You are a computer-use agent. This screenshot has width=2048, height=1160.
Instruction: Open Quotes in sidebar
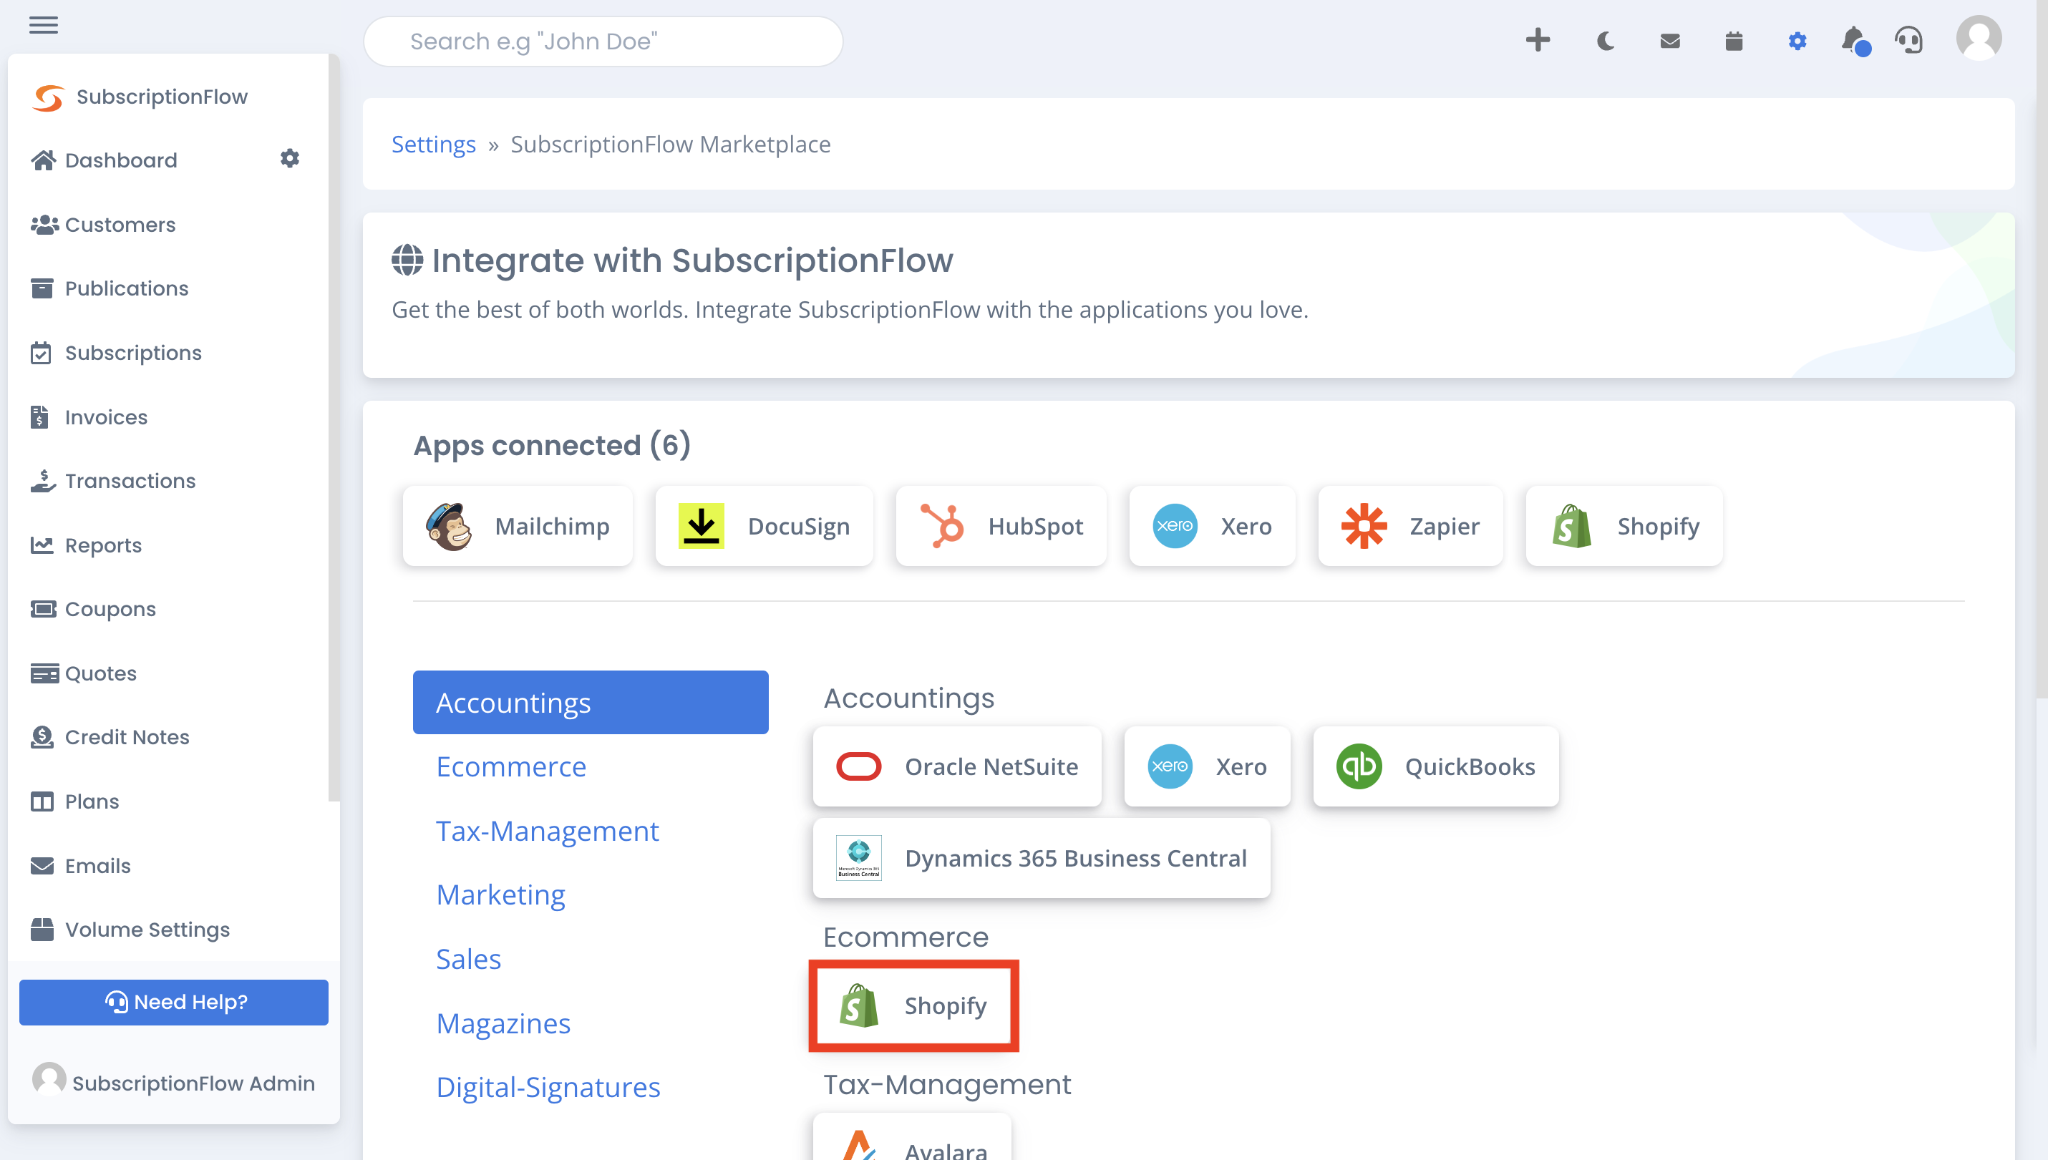click(84, 674)
